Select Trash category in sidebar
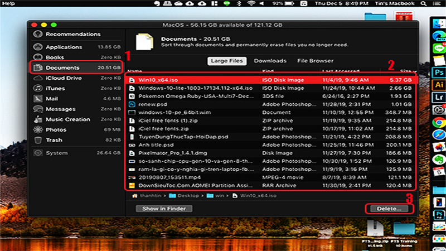This screenshot has width=446, height=251. (x=76, y=140)
